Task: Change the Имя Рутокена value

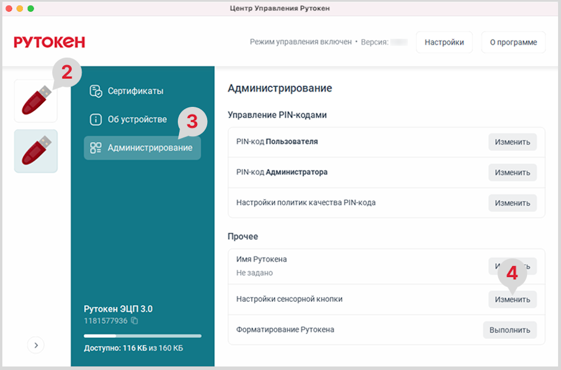Action: tap(493, 266)
